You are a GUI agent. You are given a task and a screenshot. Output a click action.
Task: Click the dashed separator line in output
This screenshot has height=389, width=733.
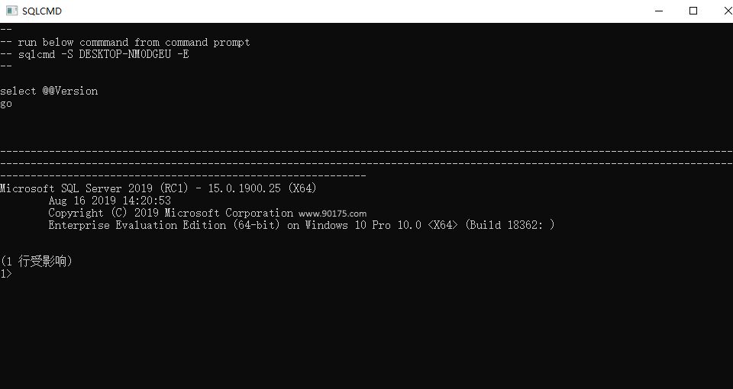coord(366,152)
